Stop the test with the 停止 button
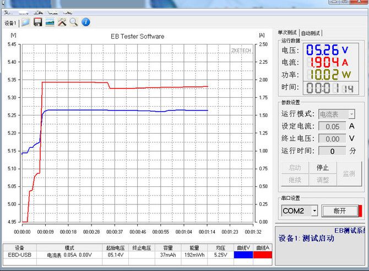The image size is (369, 271). click(x=323, y=168)
